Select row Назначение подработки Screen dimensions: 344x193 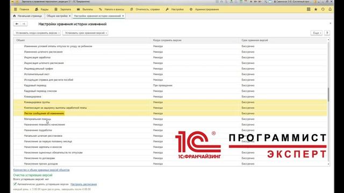(x=170, y=130)
